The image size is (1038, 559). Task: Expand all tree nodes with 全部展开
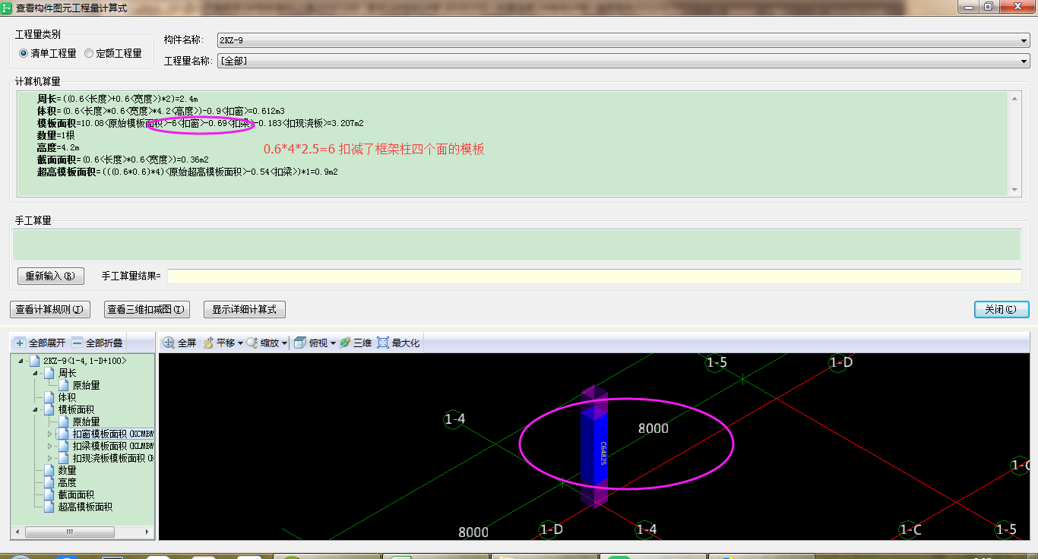click(40, 343)
